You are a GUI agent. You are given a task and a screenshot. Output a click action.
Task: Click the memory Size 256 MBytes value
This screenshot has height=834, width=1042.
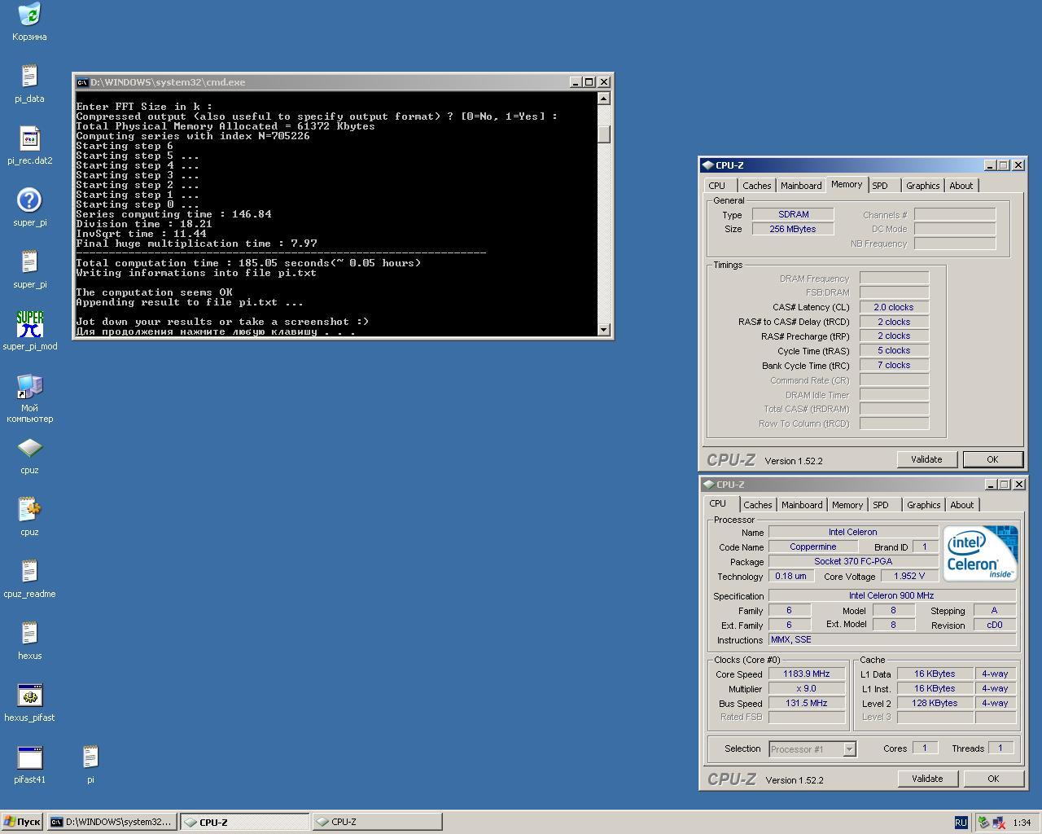(x=793, y=230)
